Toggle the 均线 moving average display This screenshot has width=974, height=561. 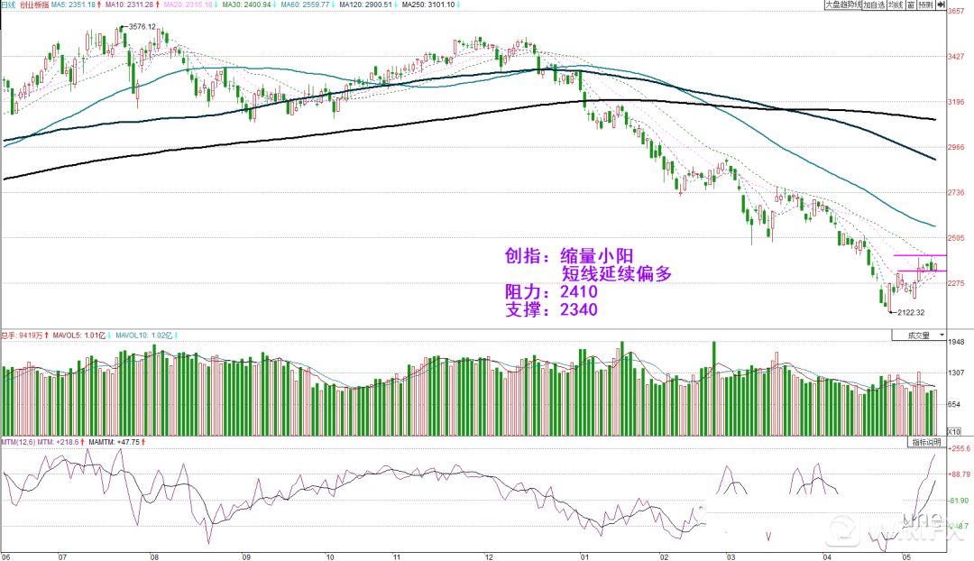coord(895,5)
